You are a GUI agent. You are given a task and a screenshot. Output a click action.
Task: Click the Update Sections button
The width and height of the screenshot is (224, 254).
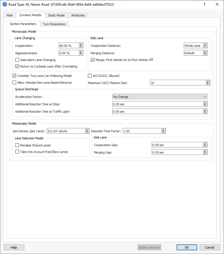[x=149, y=247]
